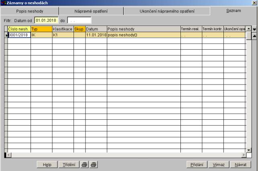Image resolution: width=258 pixels, height=171 pixels.
Task: Select the Seznam tab
Action: [233, 10]
